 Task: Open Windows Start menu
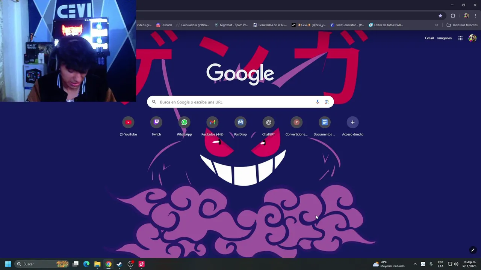[x=8, y=264]
